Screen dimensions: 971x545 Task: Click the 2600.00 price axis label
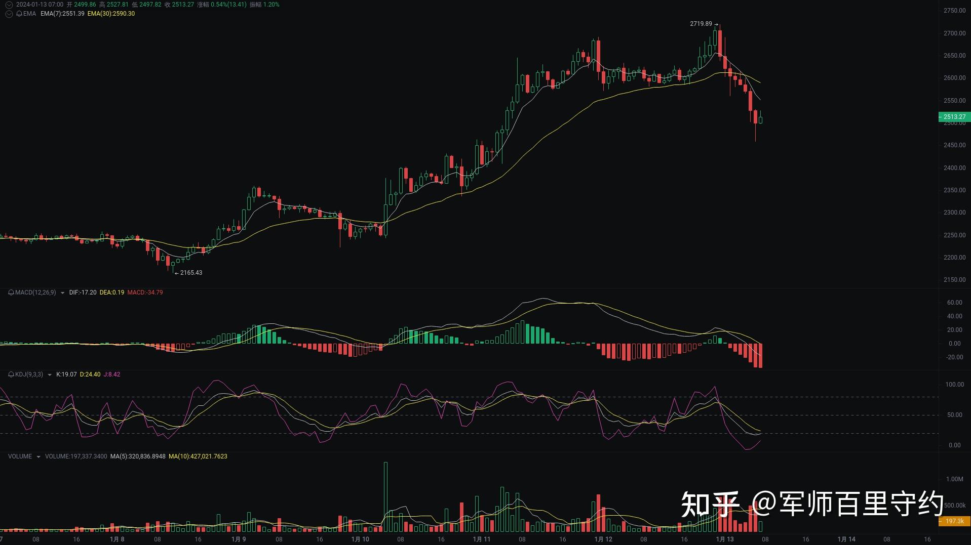tap(955, 78)
